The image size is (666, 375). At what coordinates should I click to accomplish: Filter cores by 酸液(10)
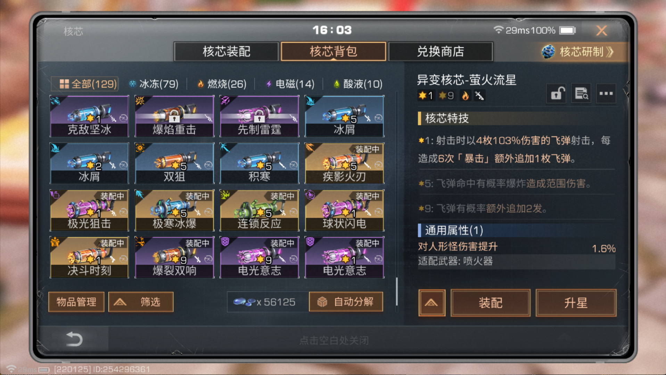pos(357,84)
